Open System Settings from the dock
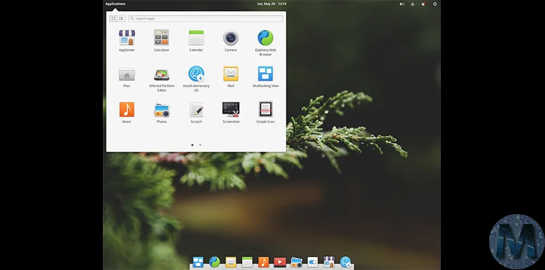 (313, 262)
